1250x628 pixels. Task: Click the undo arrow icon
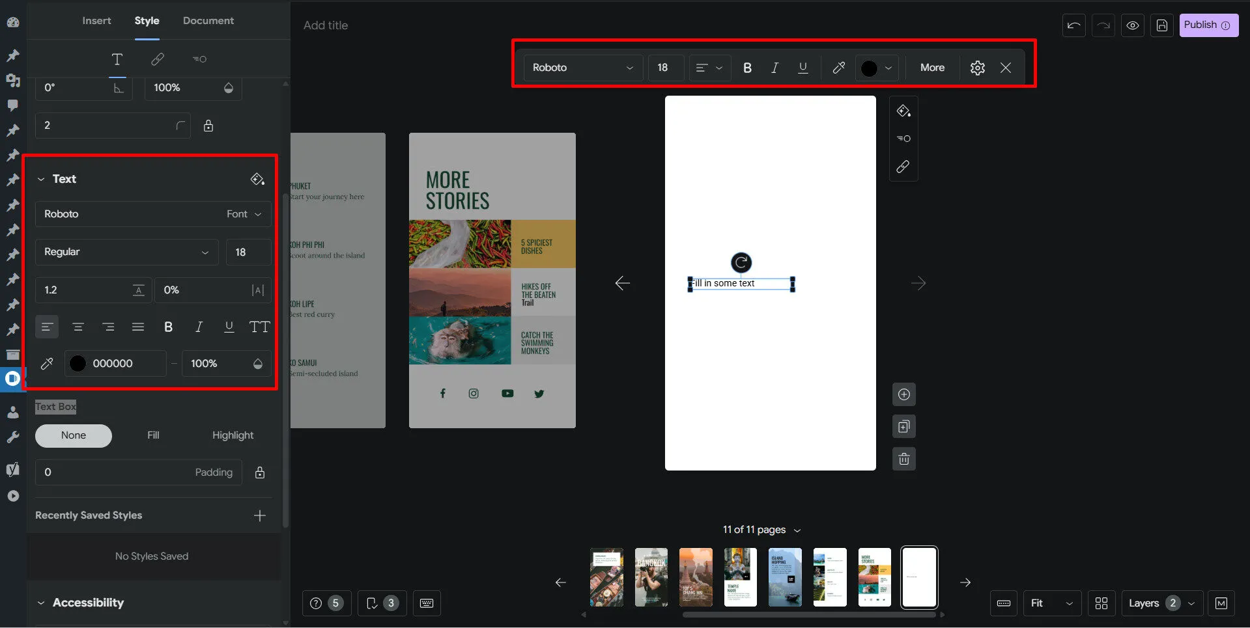click(1073, 25)
